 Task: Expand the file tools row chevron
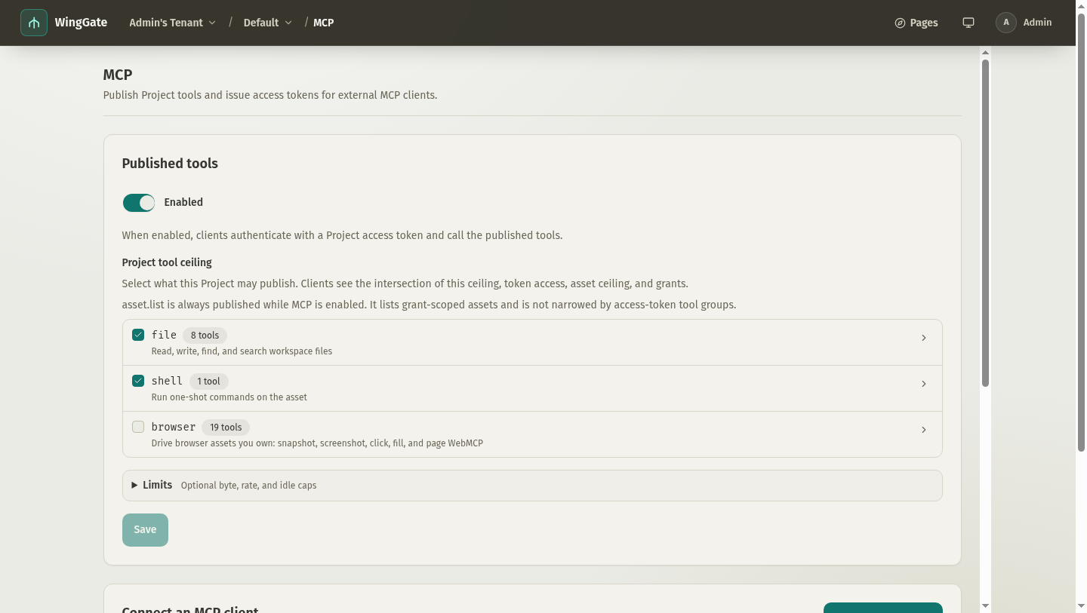923,338
